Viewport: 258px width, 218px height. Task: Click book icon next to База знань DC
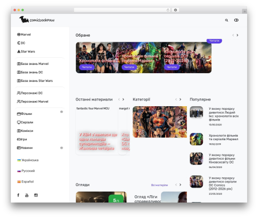[x=19, y=72]
